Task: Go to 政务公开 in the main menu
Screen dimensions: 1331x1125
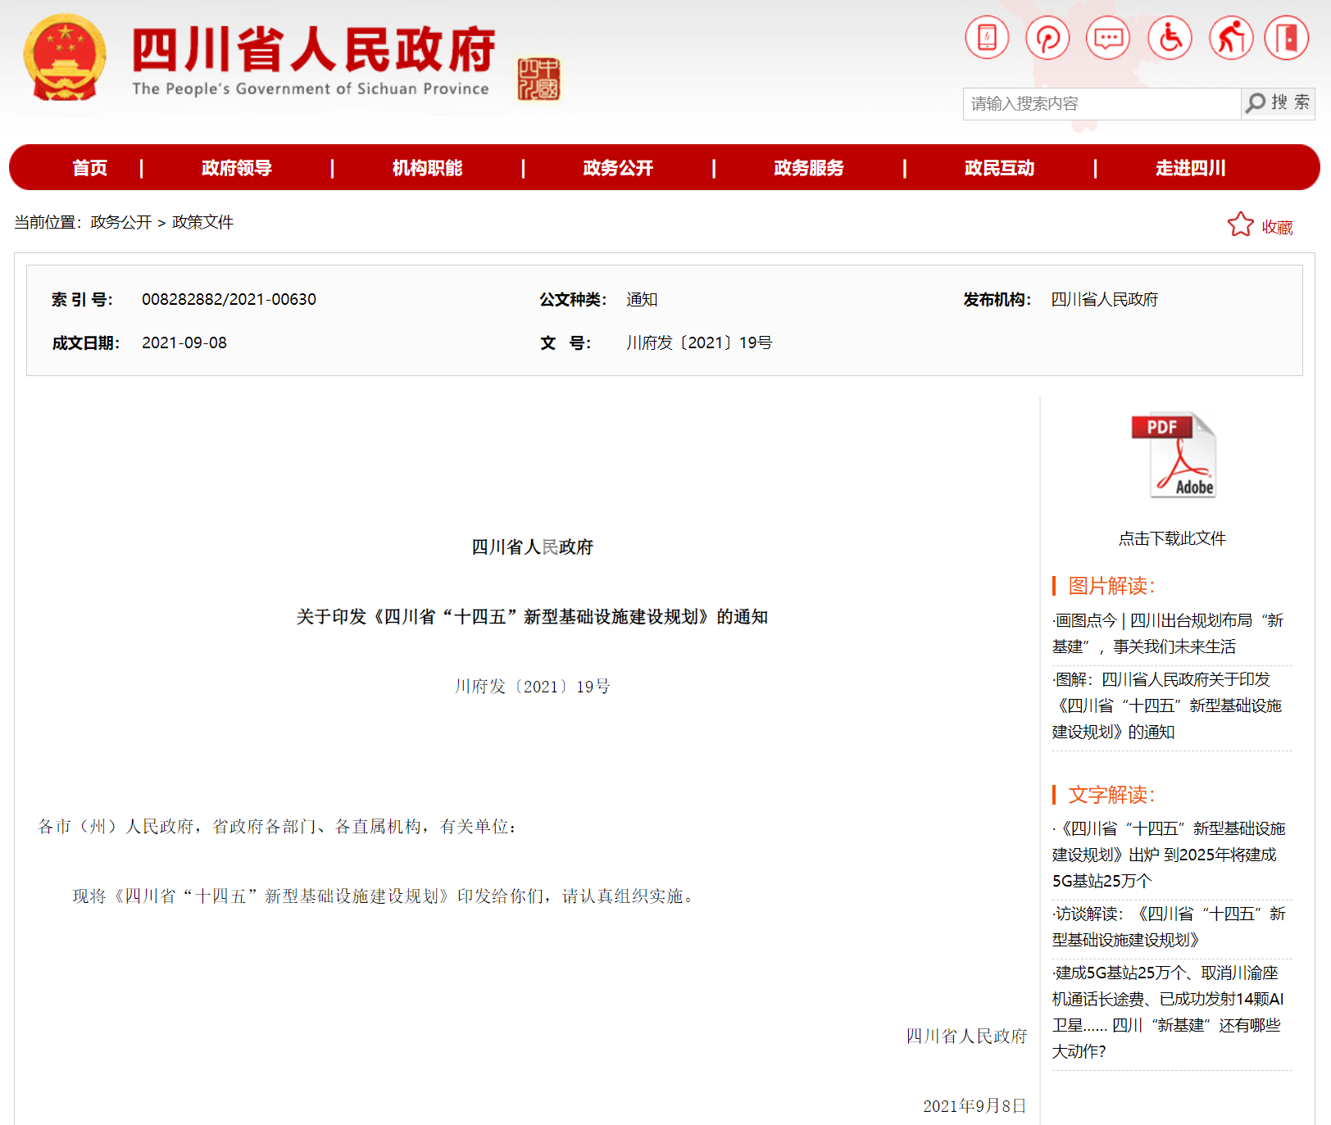Action: [618, 168]
